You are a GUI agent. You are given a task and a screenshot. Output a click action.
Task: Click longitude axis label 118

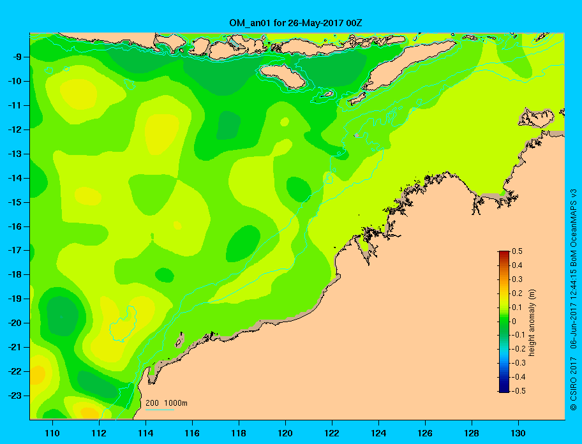(239, 433)
